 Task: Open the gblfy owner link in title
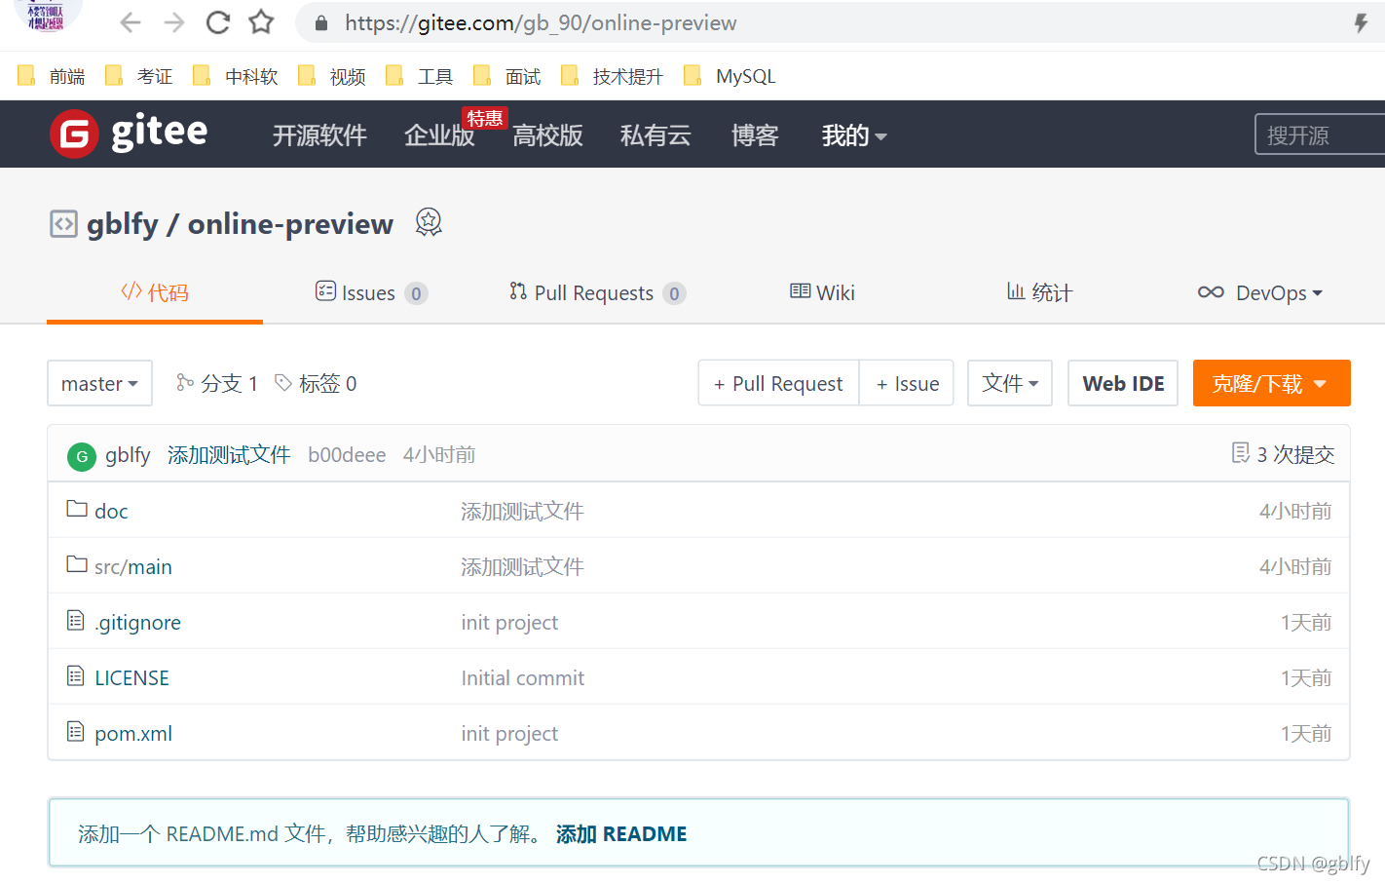(x=123, y=224)
